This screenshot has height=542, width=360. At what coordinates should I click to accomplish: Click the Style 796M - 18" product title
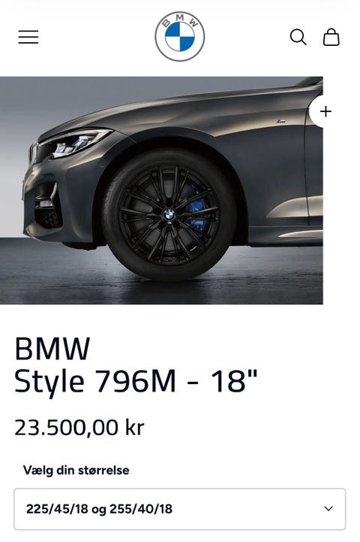tap(136, 381)
